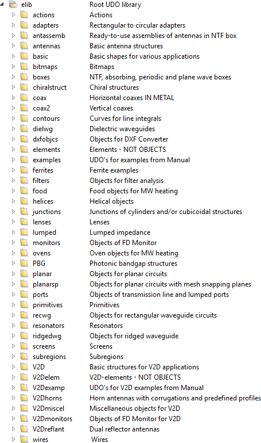Click the folder icon next to PBG
This screenshot has height=443, width=261.
coord(24,263)
